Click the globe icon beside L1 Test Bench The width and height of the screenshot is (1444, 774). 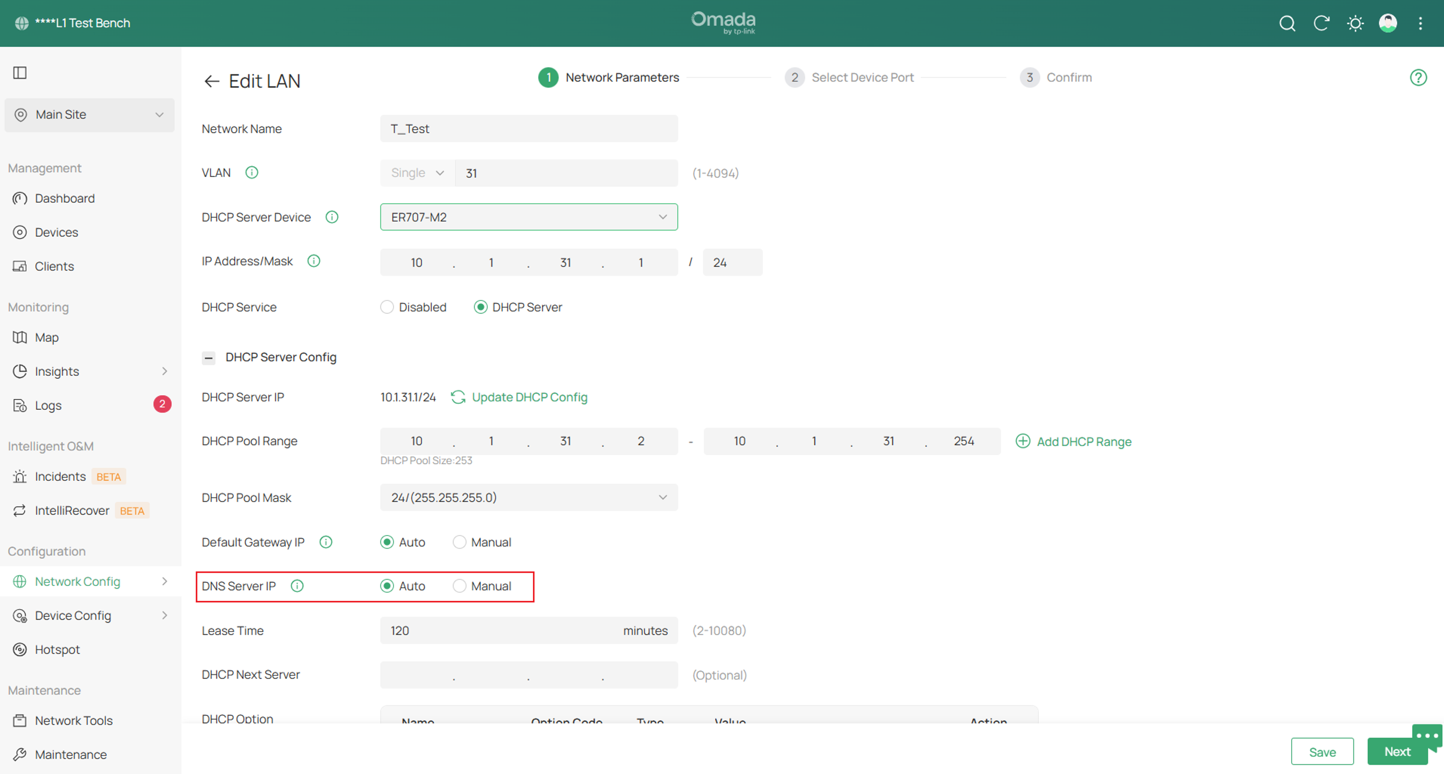(x=22, y=23)
